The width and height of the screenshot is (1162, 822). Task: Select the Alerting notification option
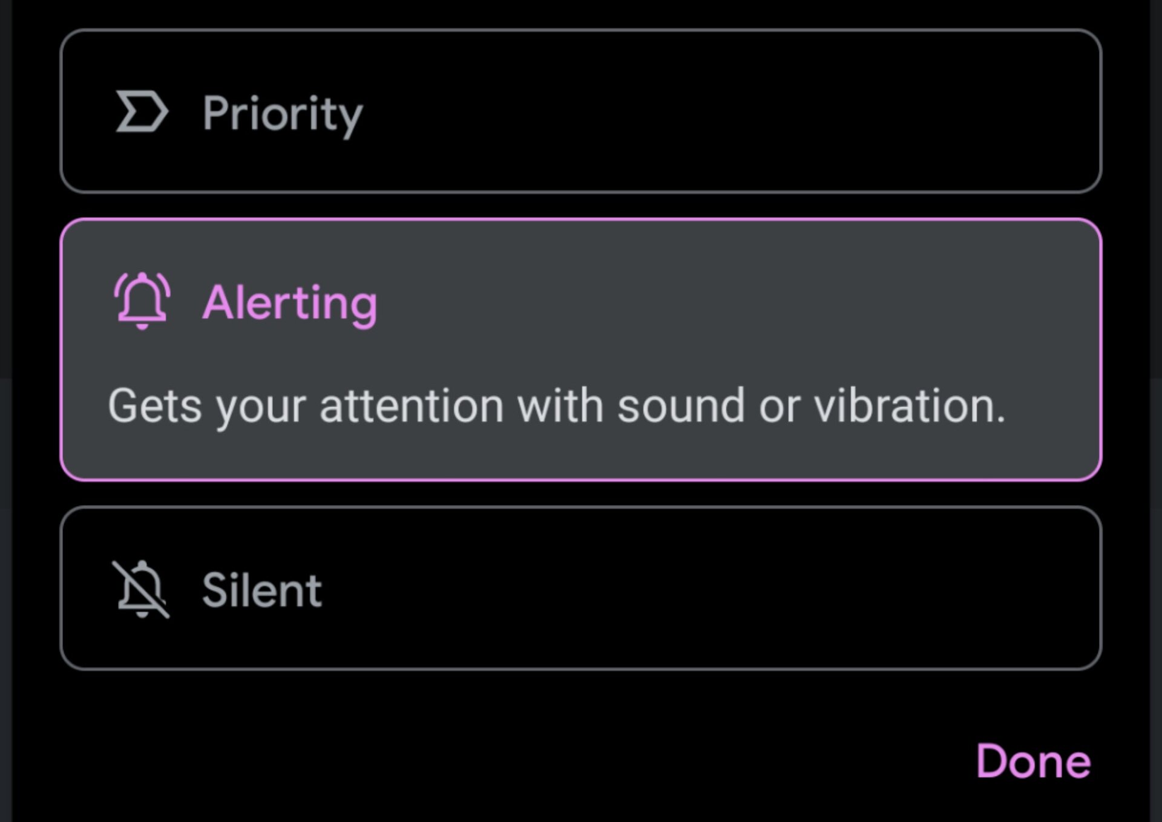(580, 350)
